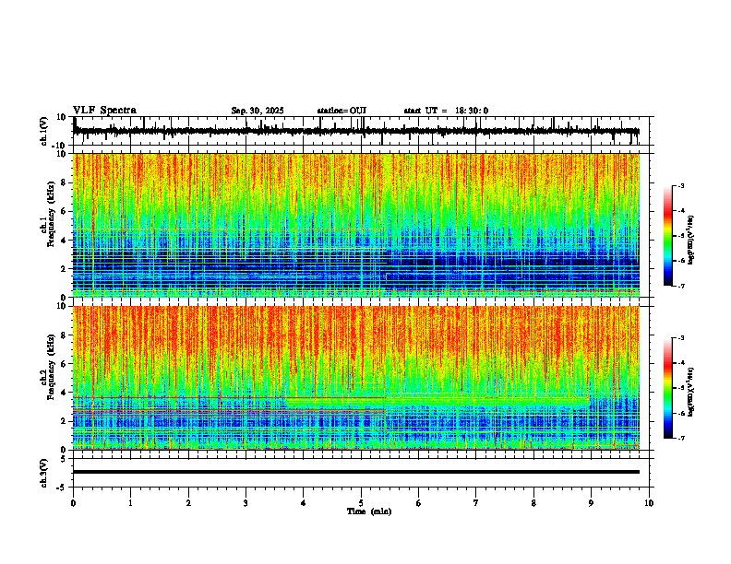
Task: Click the "-7" label on ch.2 color scale
Action: pos(681,438)
